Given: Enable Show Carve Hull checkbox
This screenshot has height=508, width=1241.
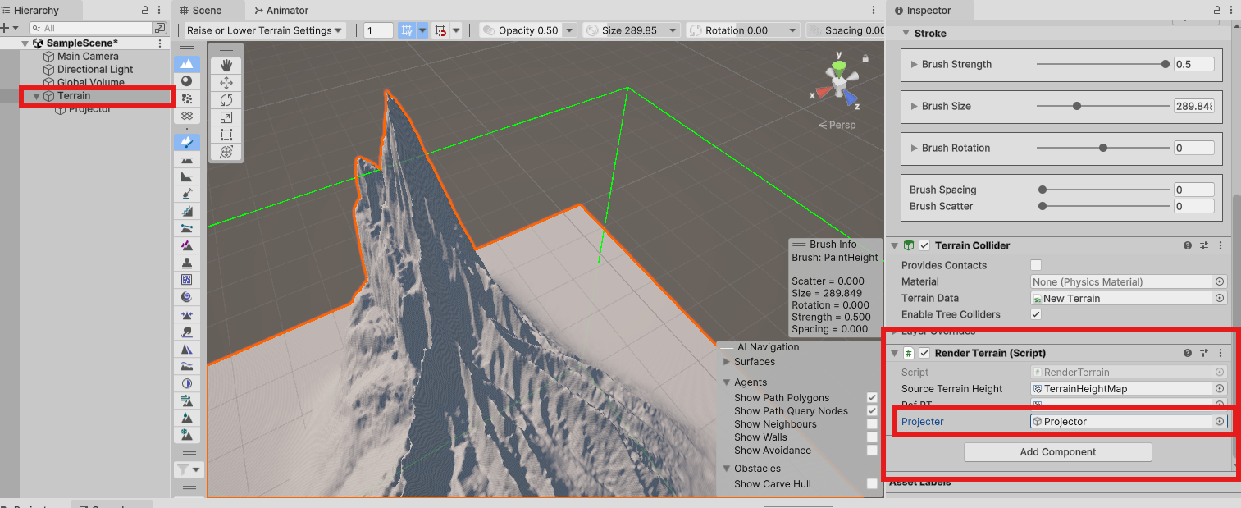Looking at the screenshot, I should click(x=872, y=483).
